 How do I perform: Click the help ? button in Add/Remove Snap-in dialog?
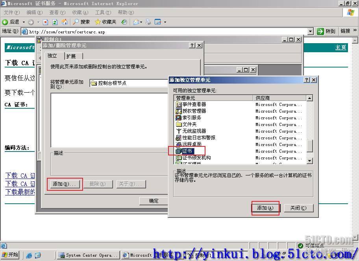192,46
